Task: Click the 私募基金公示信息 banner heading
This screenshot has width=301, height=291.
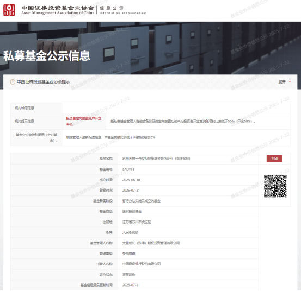Action: [47, 56]
